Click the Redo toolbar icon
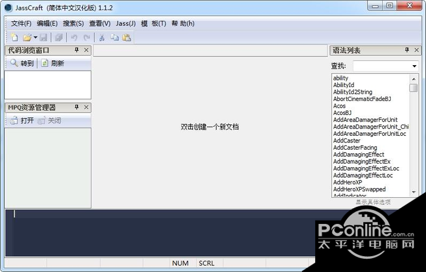Image resolution: width=426 pixels, height=272 pixels. pos(86,38)
